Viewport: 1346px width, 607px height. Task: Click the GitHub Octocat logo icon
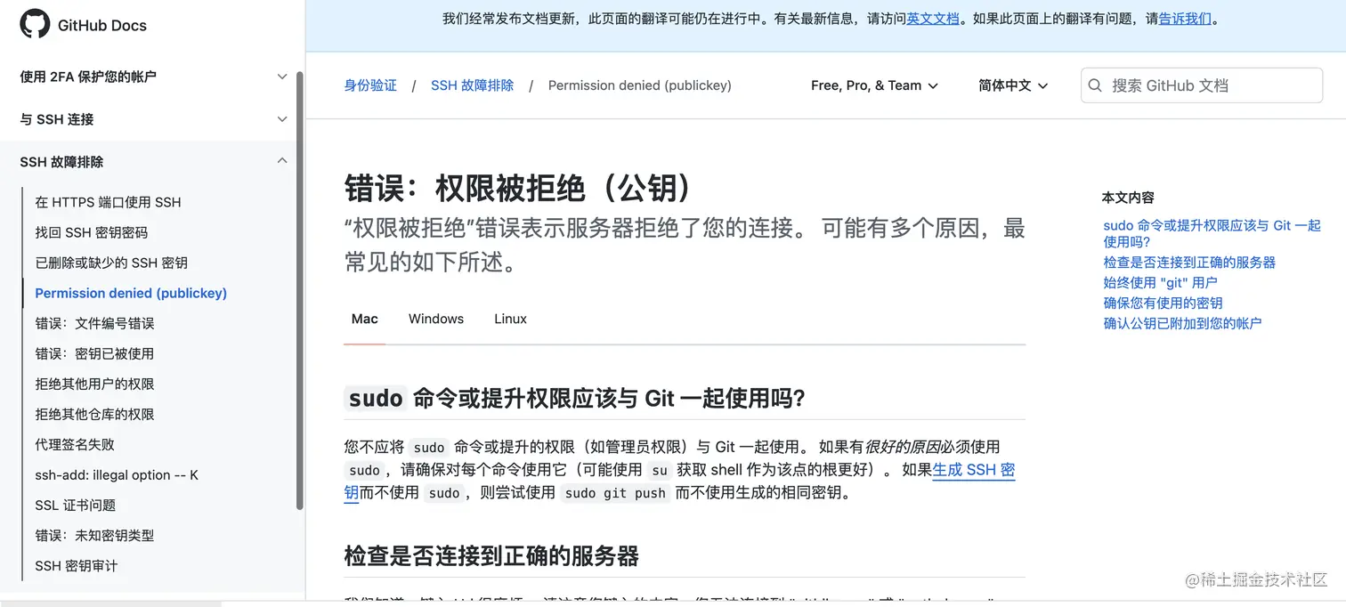[x=35, y=24]
